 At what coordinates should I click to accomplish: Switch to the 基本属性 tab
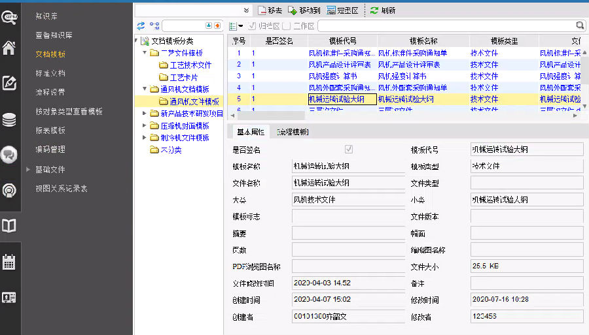(x=251, y=132)
